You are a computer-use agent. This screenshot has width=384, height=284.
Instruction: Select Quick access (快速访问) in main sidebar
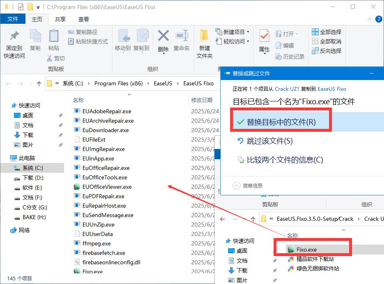[26, 105]
